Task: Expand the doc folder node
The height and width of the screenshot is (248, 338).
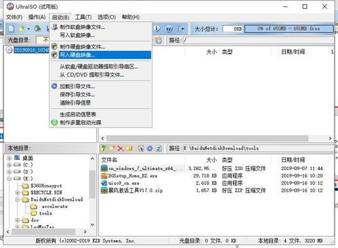Action: pyautogui.click(x=18, y=220)
